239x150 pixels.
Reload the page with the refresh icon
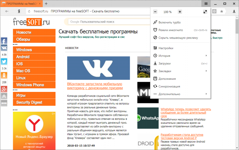(29, 11)
